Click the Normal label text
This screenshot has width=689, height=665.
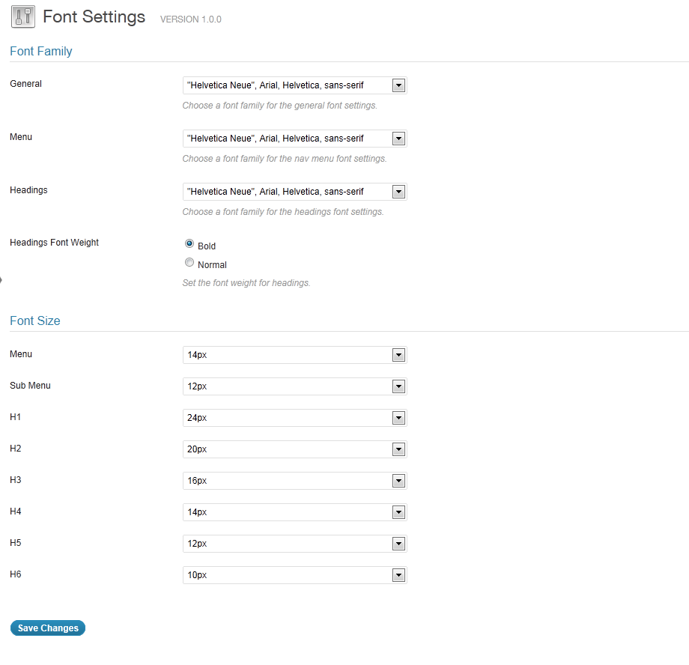212,265
